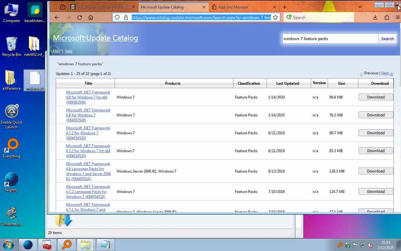Select the Enable Quick Launch desktop icon
This screenshot has width=401, height=251.
click(12, 116)
